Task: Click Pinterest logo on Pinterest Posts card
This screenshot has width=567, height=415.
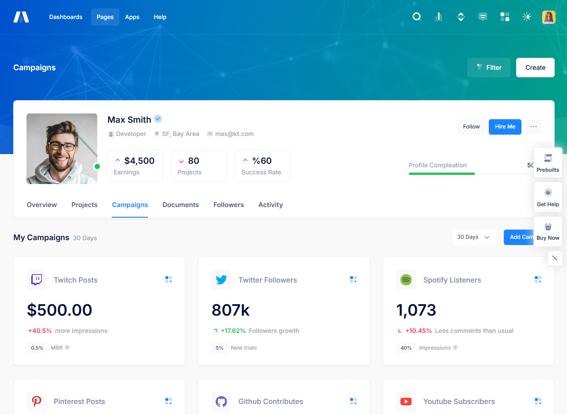Action: 37,401
